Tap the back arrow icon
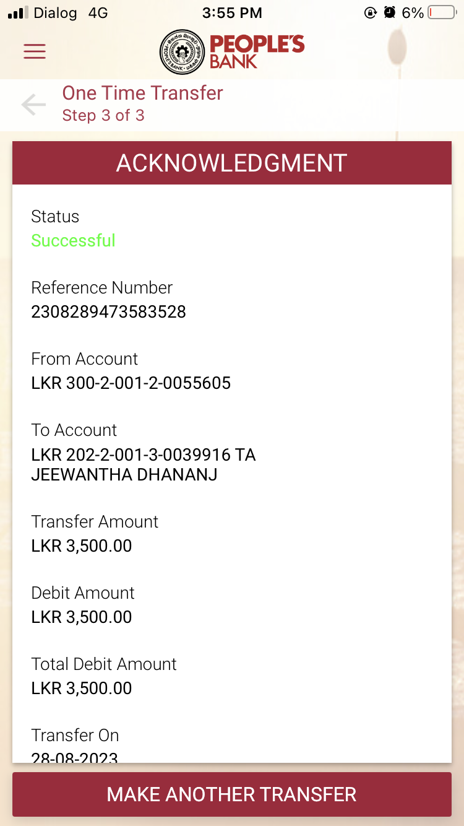 tap(33, 105)
